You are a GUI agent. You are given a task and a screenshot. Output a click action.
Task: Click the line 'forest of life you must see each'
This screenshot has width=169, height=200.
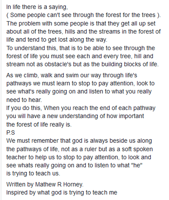80,56
